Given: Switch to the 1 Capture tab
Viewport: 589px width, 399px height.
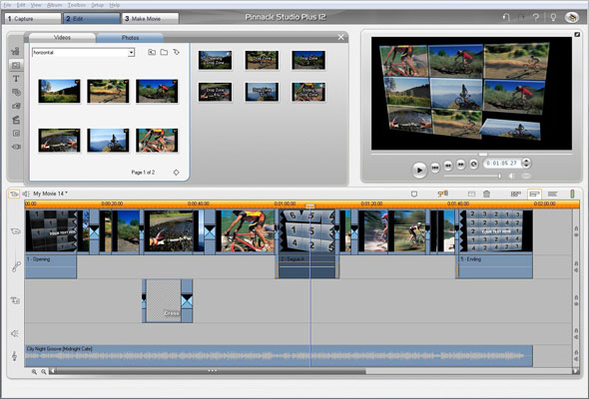Looking at the screenshot, I should 33,18.
